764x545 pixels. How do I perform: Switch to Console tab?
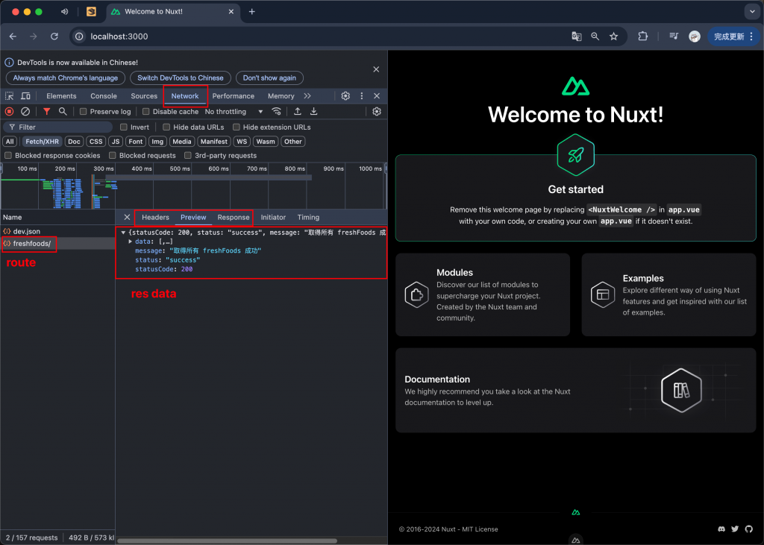tap(104, 96)
